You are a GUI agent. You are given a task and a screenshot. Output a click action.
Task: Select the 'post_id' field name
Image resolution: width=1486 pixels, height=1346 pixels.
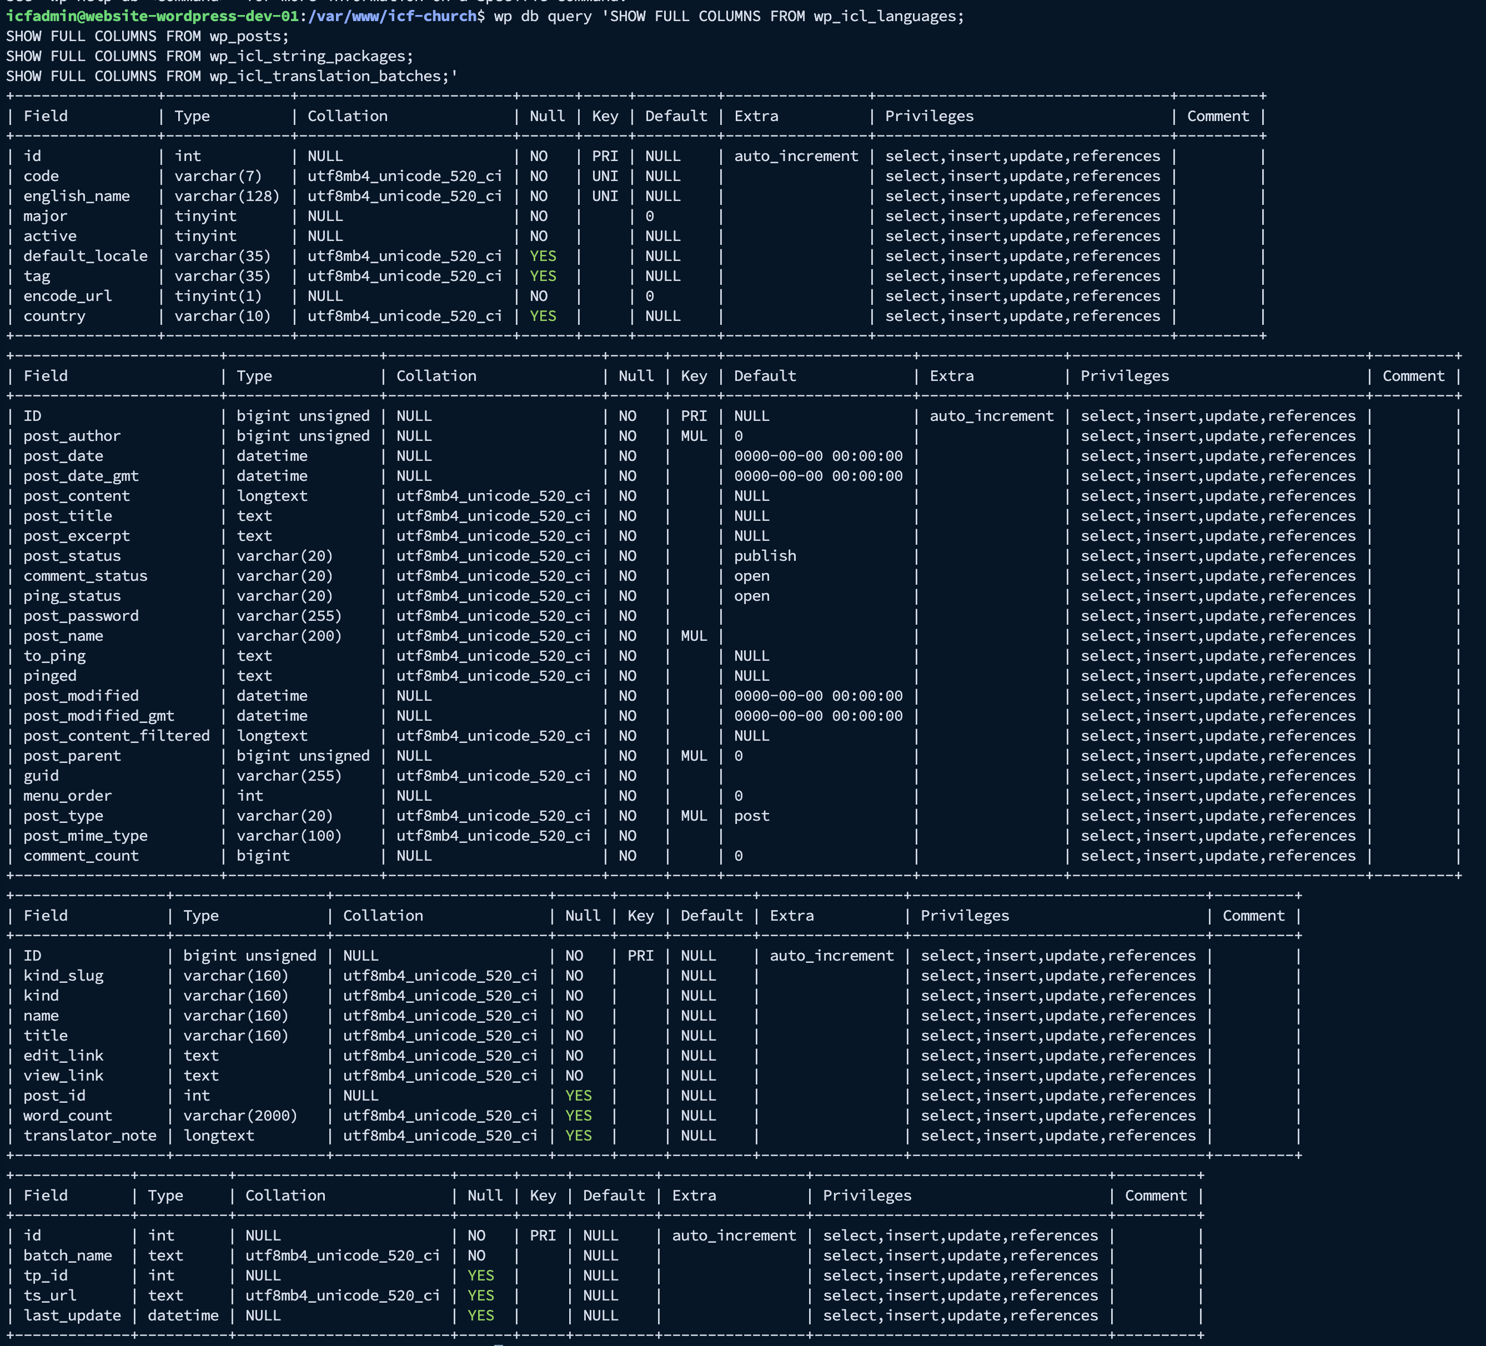tap(54, 1096)
